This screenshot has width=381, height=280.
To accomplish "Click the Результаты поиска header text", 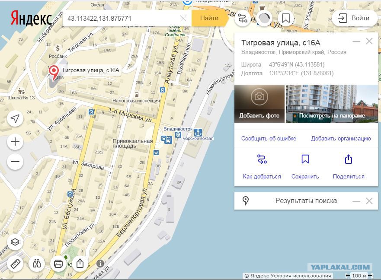I will [306, 201].
